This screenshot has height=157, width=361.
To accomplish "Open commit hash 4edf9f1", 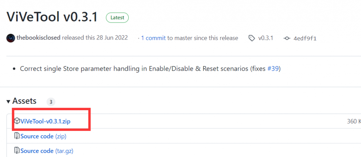I will tap(305, 38).
